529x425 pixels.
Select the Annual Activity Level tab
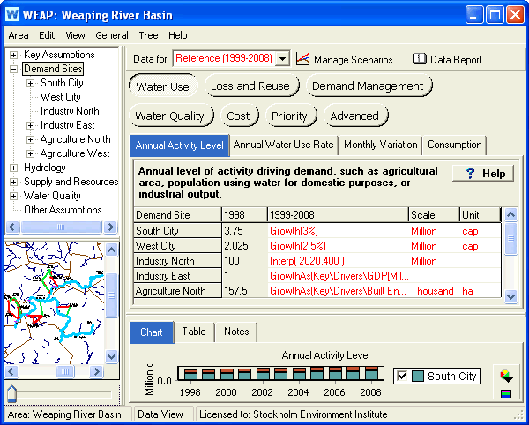click(x=180, y=145)
